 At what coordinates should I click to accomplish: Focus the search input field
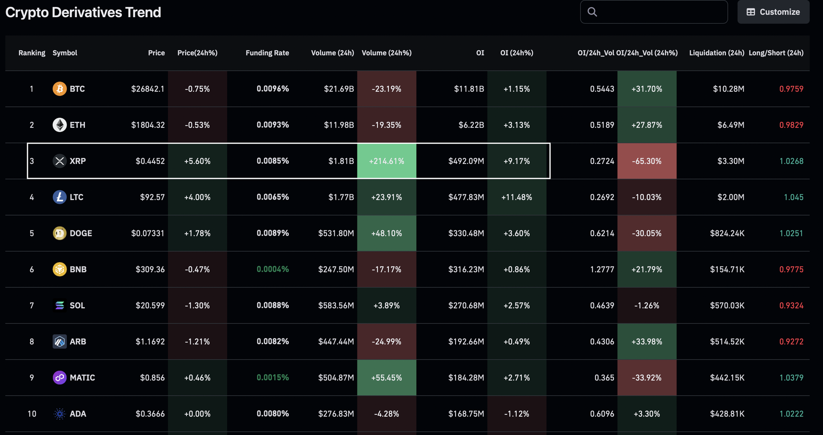[x=654, y=12]
